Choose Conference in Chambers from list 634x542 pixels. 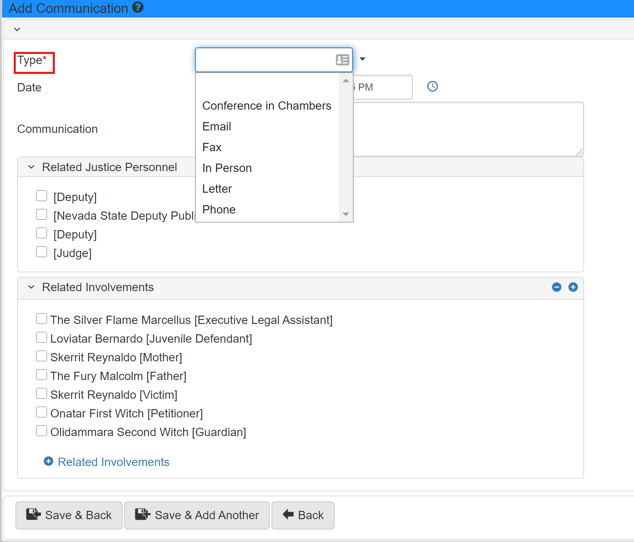[x=266, y=106]
